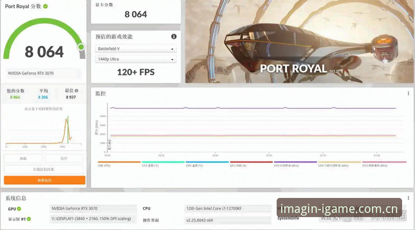Viewport: 415px width, 230px height.
Task: Click the 显示基于相同硬件的结果 caption
Action: (x=43, y=109)
